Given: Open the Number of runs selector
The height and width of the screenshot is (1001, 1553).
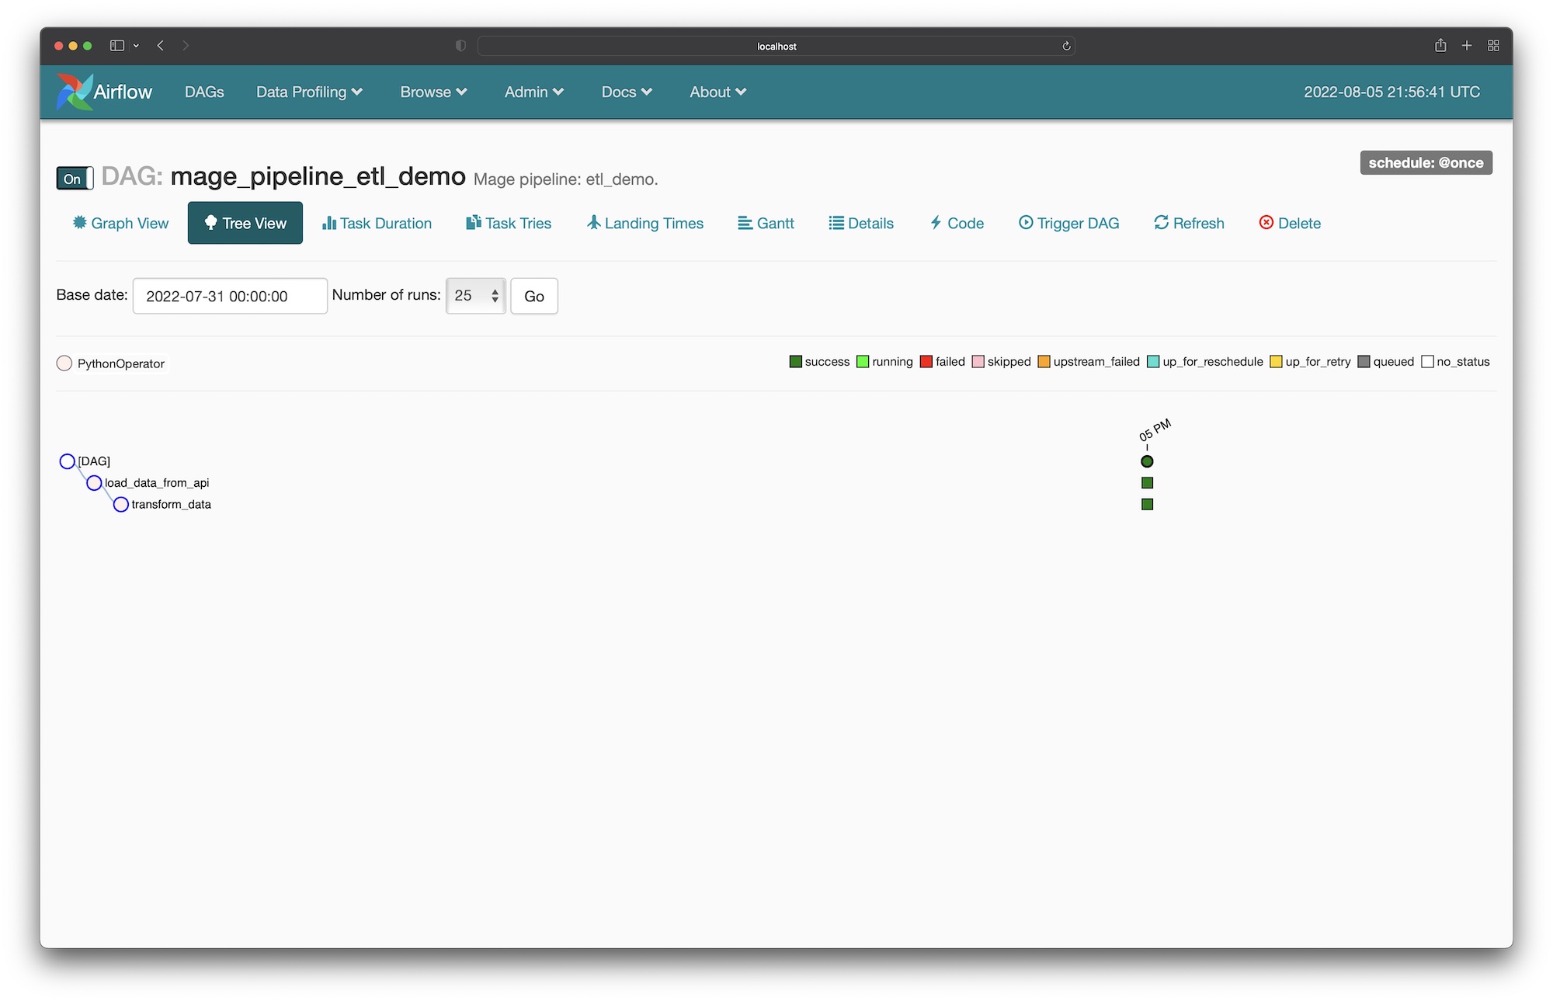Looking at the screenshot, I should pyautogui.click(x=476, y=296).
